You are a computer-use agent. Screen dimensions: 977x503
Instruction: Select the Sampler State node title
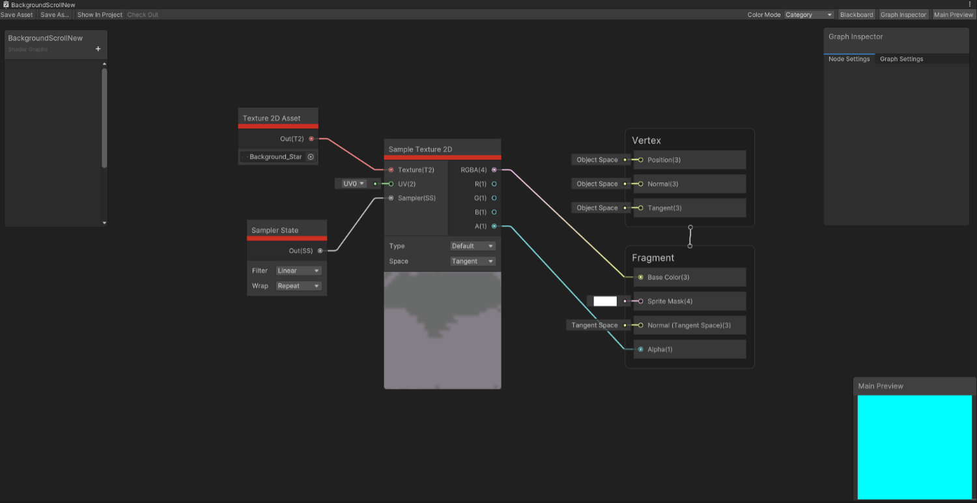275,230
